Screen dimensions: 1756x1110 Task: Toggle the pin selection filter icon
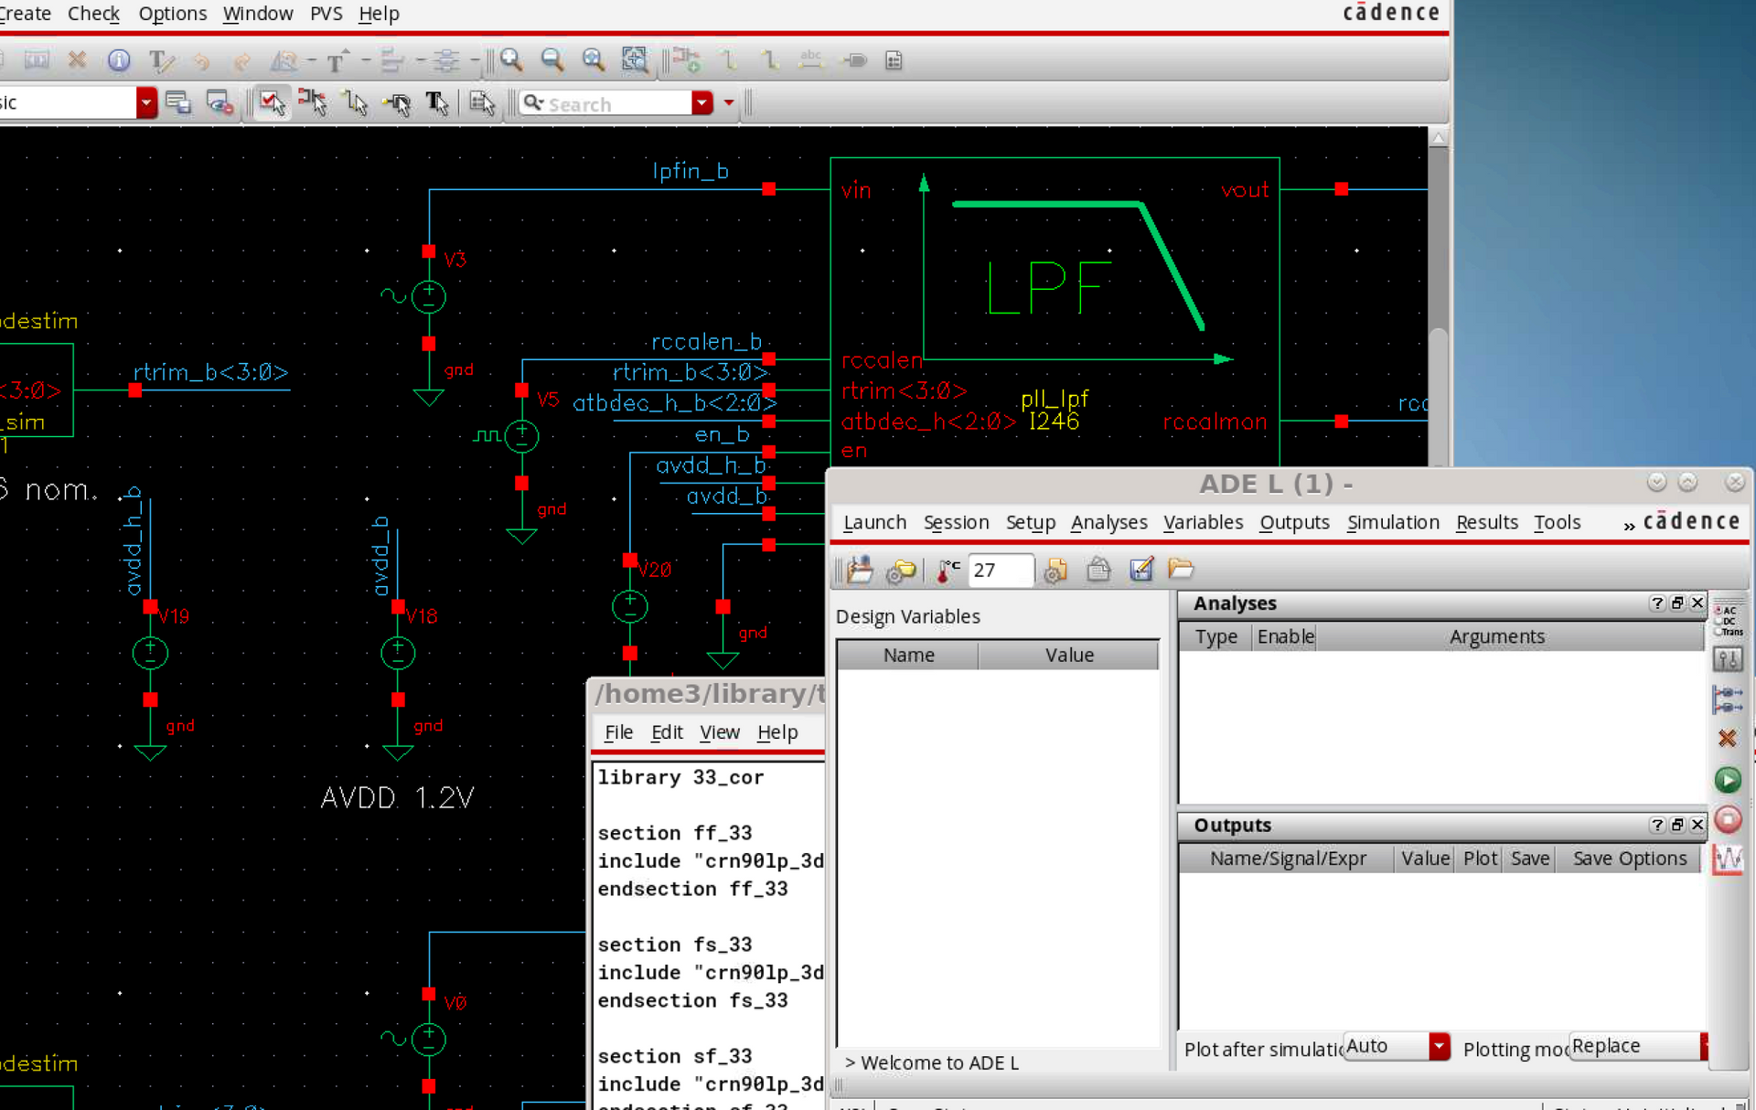[x=397, y=102]
